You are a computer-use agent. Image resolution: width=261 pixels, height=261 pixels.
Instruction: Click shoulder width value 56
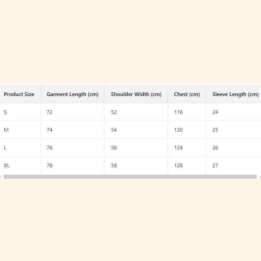point(114,148)
